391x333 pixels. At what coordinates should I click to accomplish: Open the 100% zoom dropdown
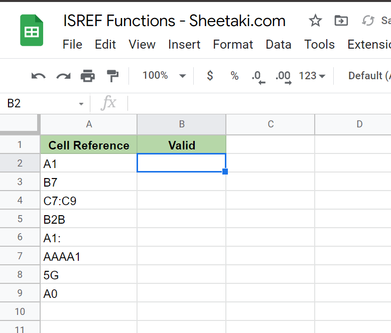point(164,75)
